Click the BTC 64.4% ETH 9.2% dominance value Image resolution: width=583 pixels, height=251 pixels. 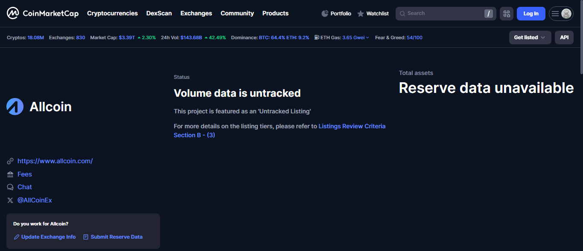click(x=284, y=38)
